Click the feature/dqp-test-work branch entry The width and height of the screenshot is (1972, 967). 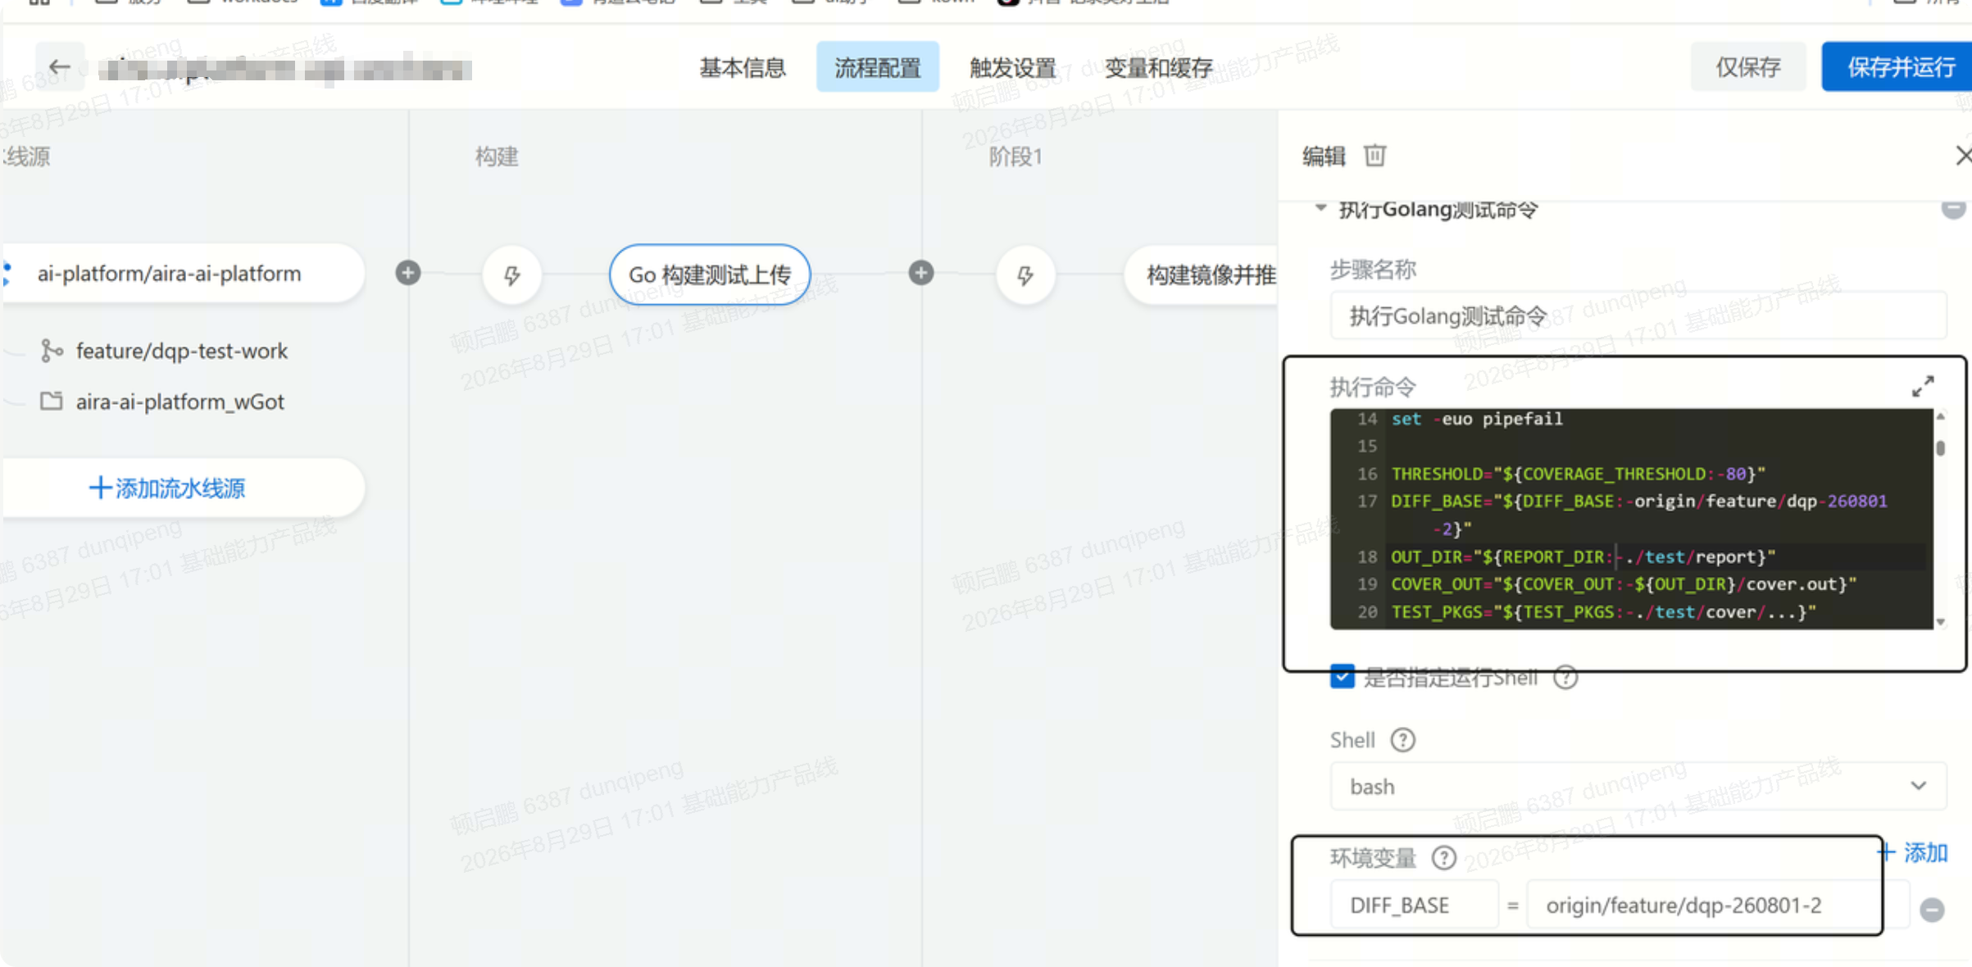pyautogui.click(x=182, y=351)
